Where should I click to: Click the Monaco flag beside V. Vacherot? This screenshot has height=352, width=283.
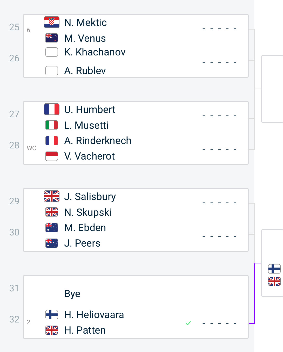[52, 156]
